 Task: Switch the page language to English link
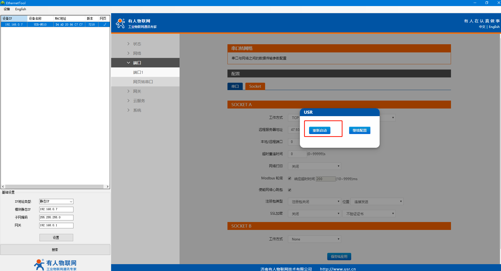(494, 27)
